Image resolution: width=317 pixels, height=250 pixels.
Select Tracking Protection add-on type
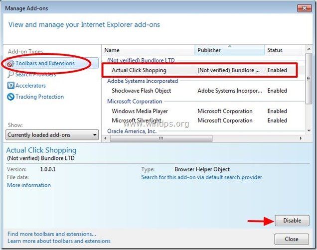[x=40, y=97]
